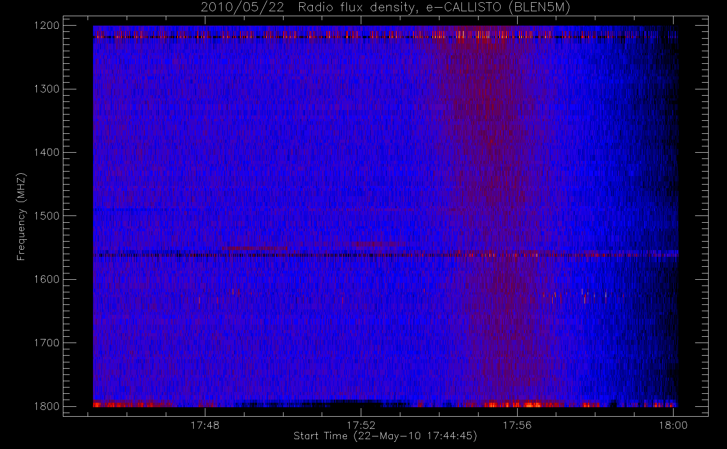
Task: Click the 1500 frequency tick label
Action: [47, 216]
